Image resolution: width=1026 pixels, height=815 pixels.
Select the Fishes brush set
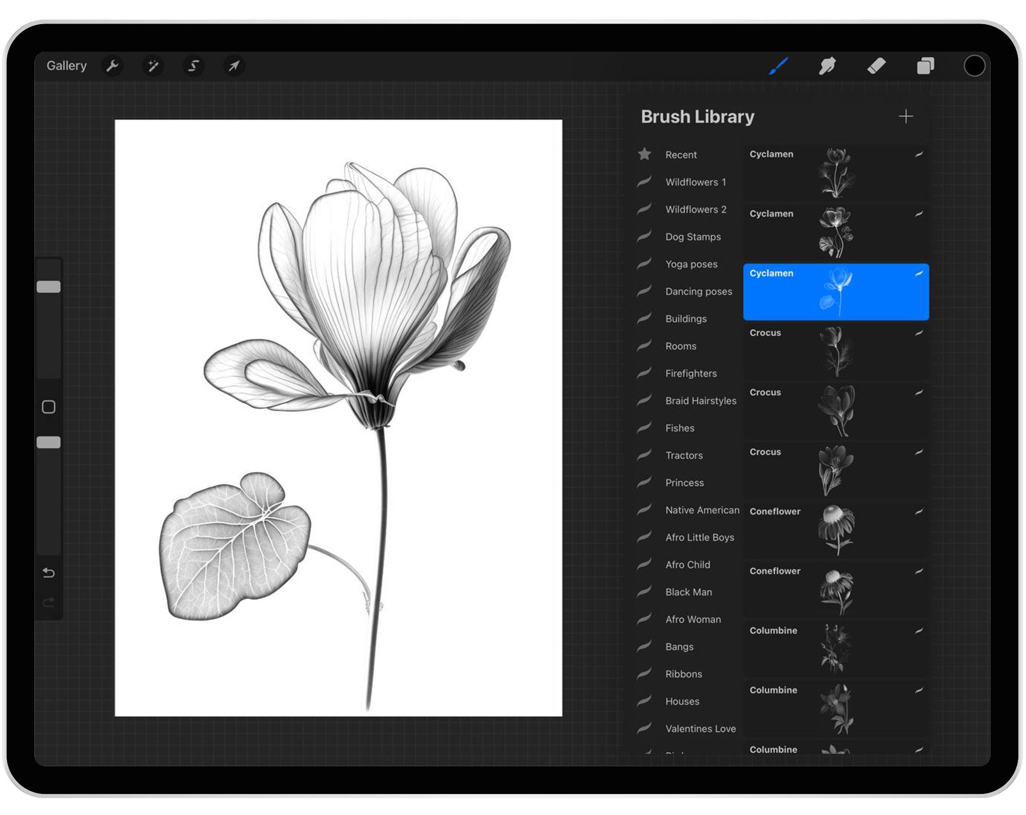[x=687, y=428]
